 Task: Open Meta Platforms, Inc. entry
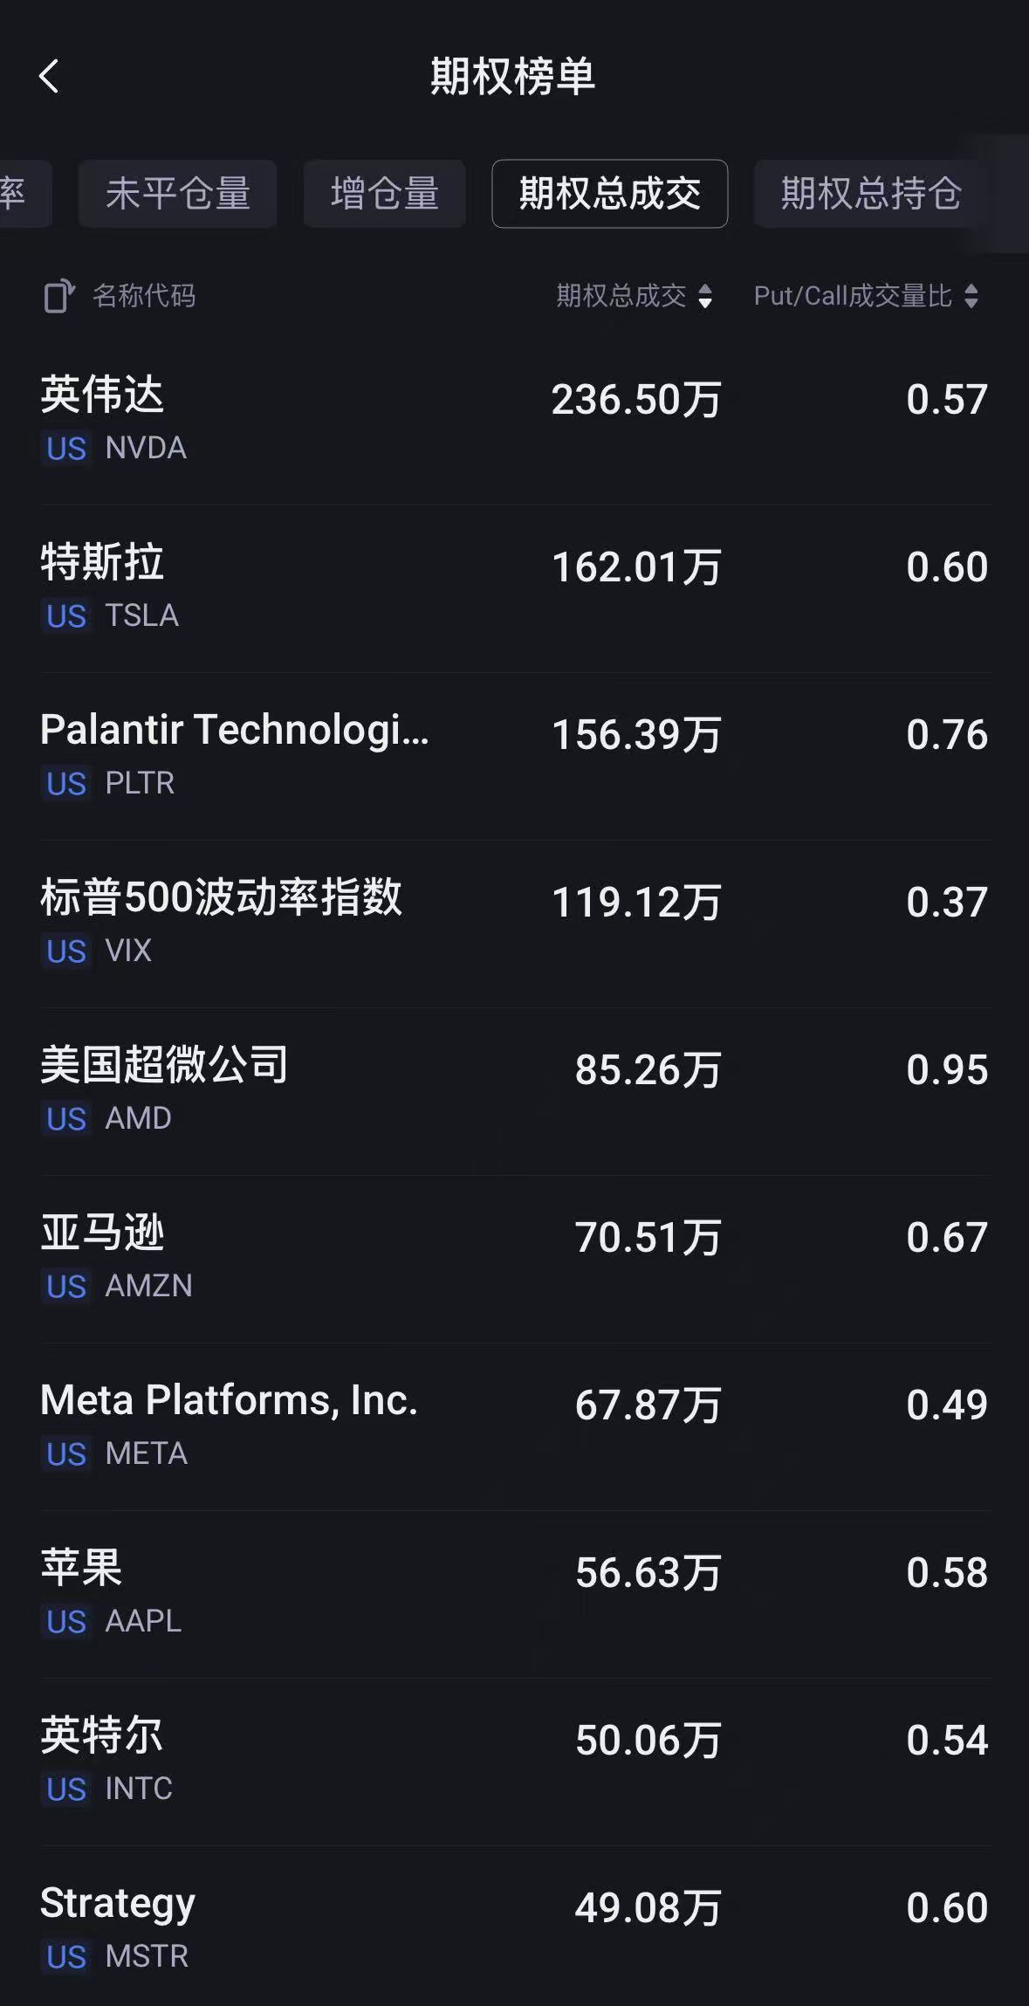pyautogui.click(x=515, y=1425)
